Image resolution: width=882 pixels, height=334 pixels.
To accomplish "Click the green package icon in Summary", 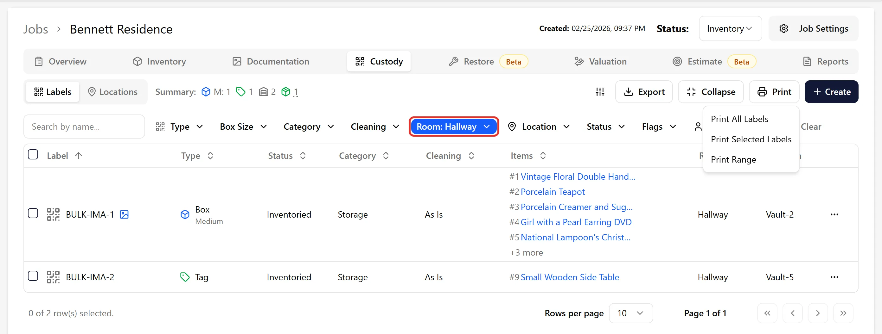I will (285, 92).
